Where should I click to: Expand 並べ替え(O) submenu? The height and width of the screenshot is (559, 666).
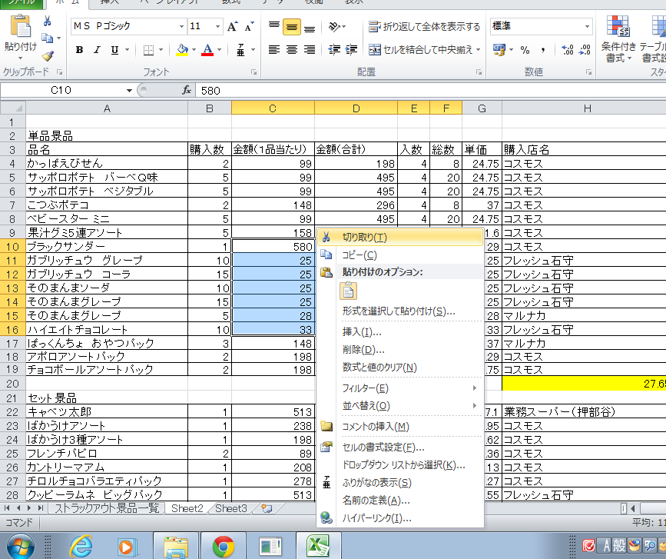(399, 406)
